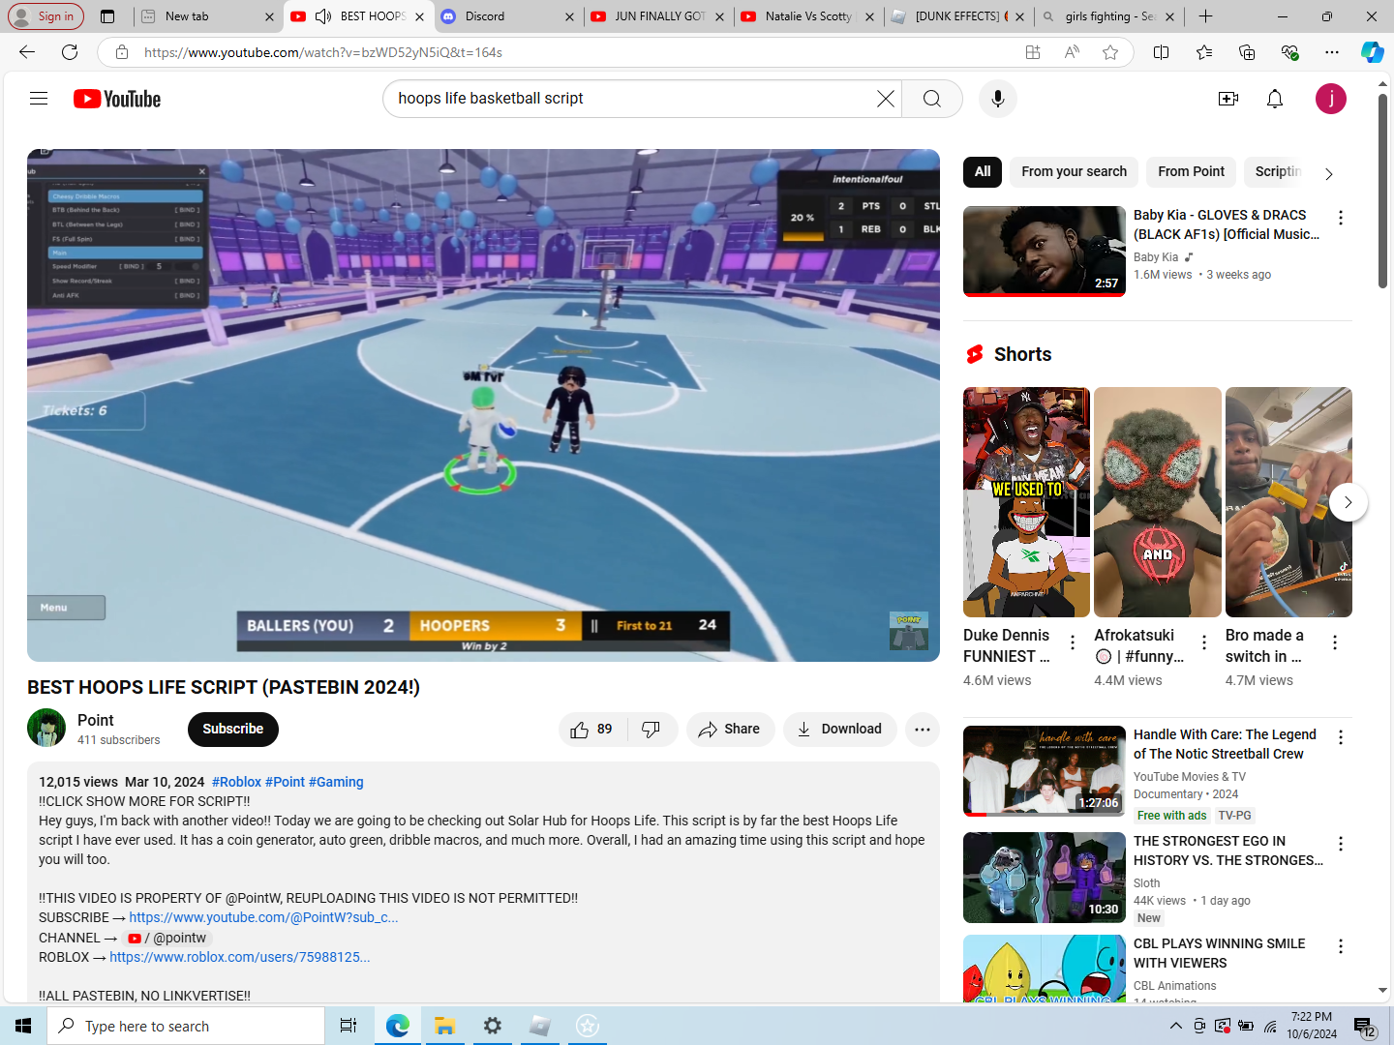The height and width of the screenshot is (1045, 1394).
Task: Switch to the Natalie Vs Scotty tab
Action: point(807,16)
